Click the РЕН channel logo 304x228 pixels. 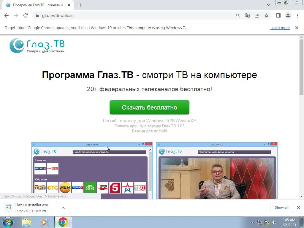[65, 188]
